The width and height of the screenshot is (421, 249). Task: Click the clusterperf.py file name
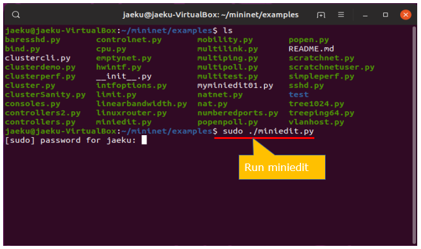(x=40, y=76)
